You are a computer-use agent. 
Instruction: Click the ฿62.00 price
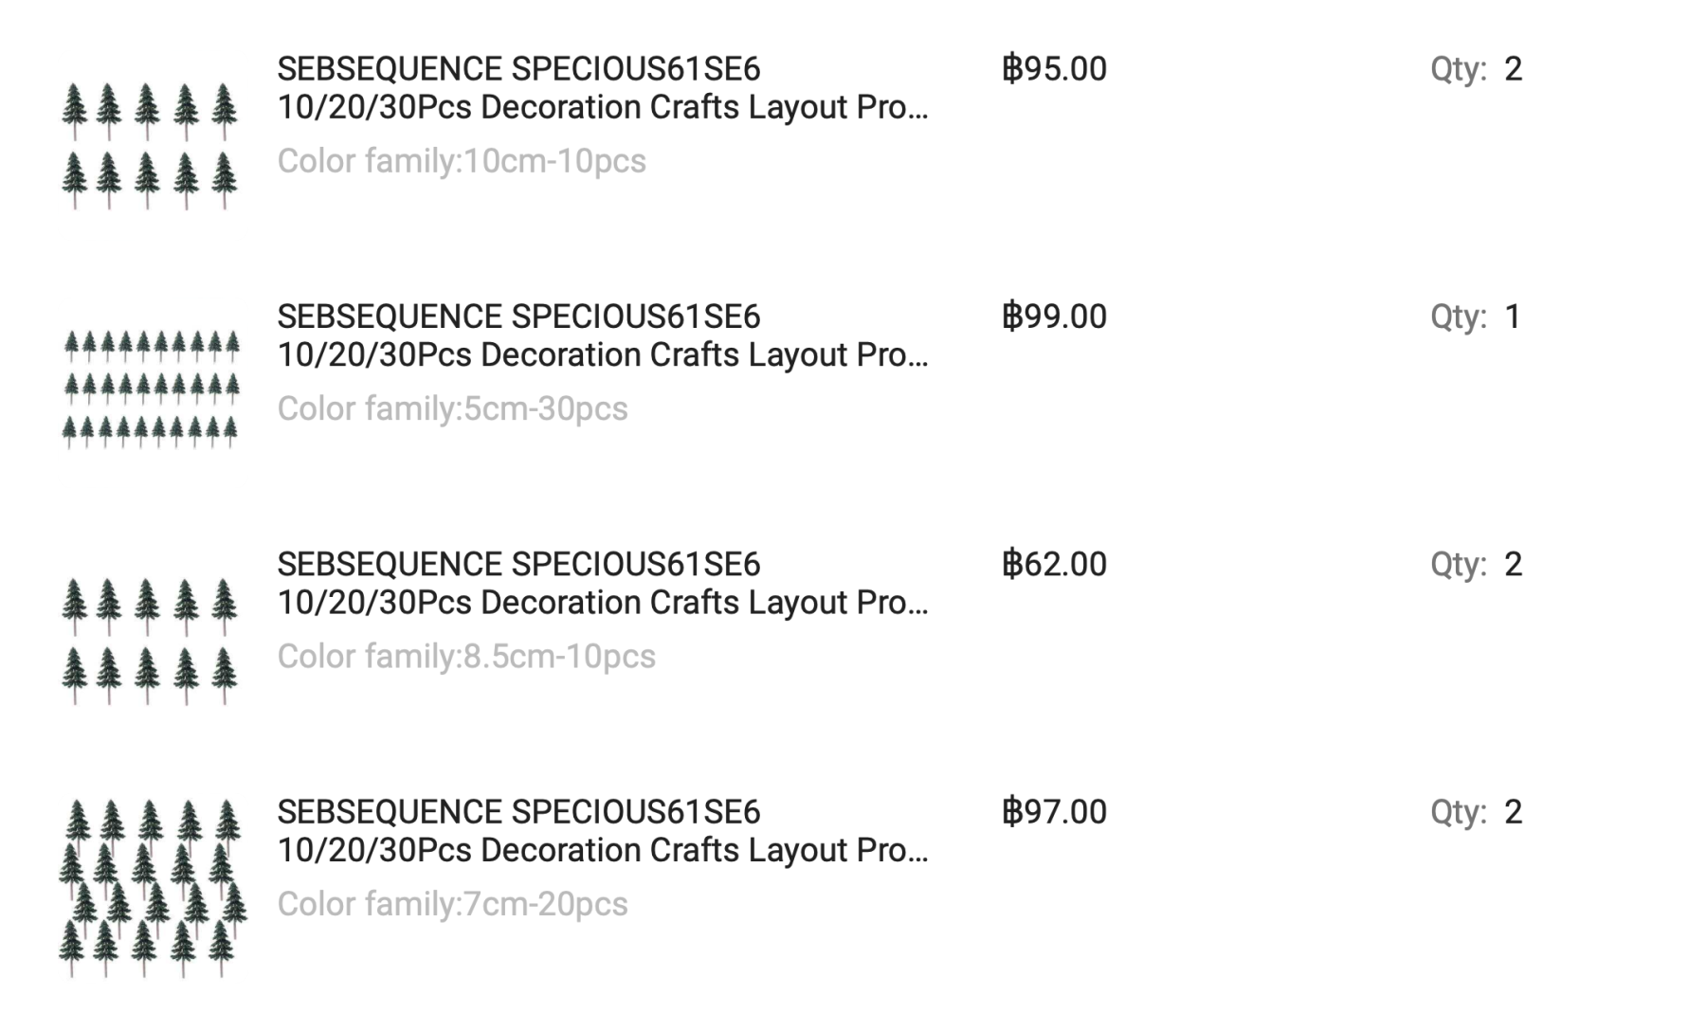pos(1054,565)
